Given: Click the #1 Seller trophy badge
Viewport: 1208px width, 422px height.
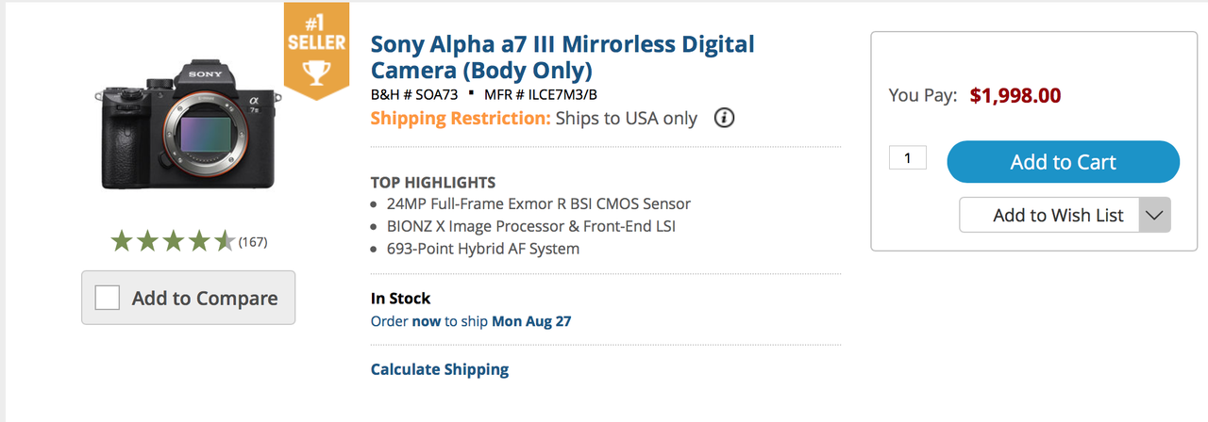Looking at the screenshot, I should click(316, 51).
